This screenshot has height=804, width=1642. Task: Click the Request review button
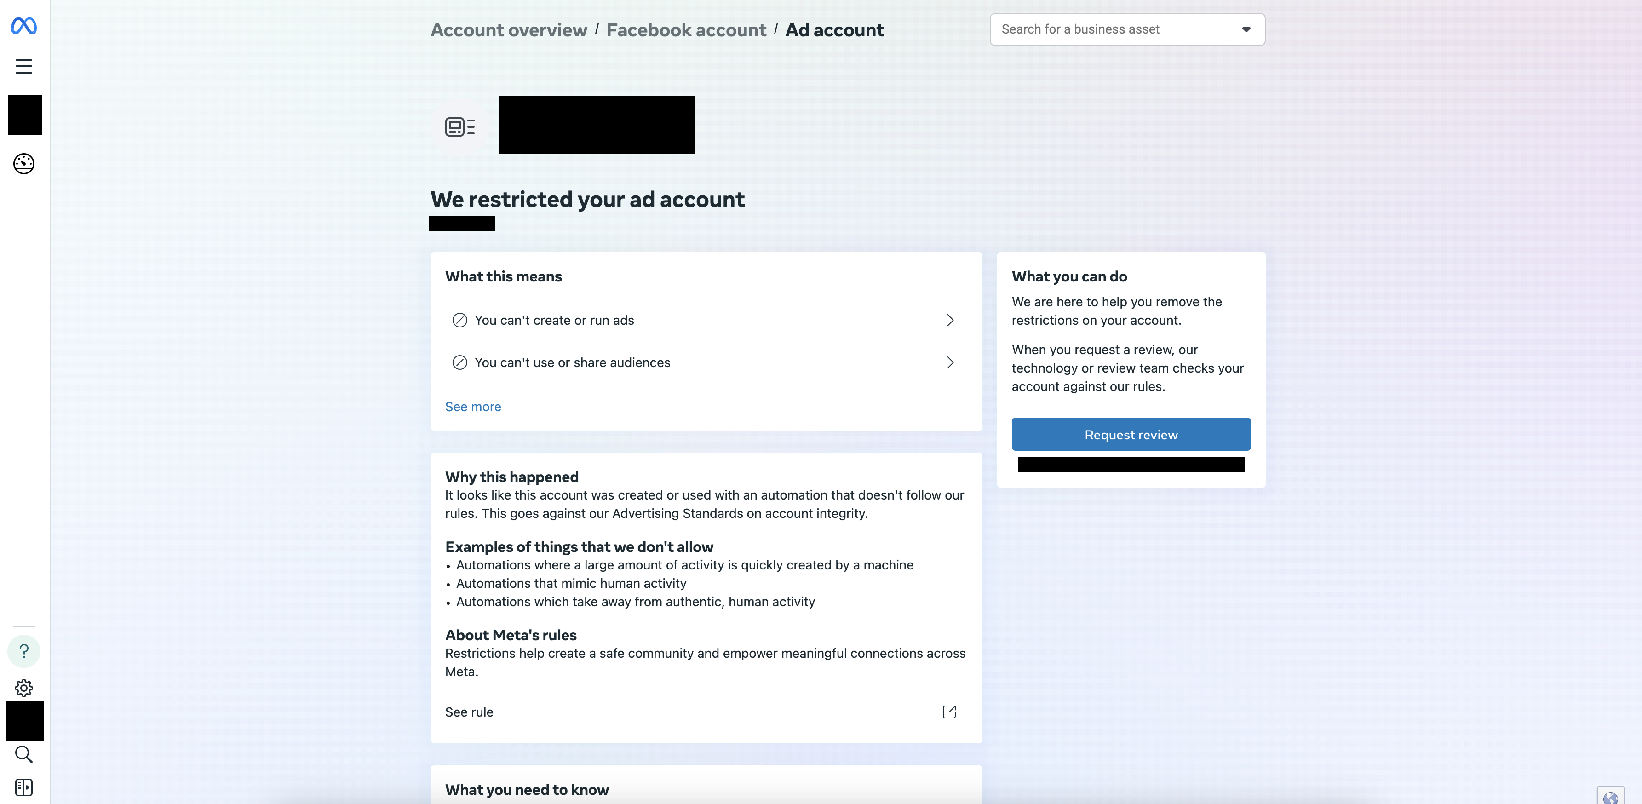coord(1131,435)
